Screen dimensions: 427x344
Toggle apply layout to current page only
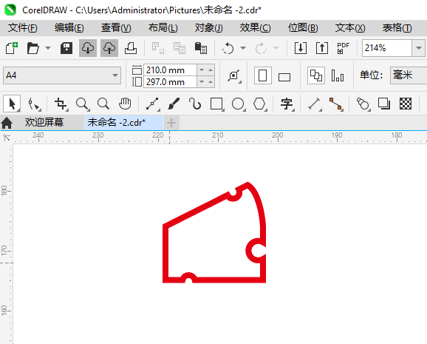338,75
